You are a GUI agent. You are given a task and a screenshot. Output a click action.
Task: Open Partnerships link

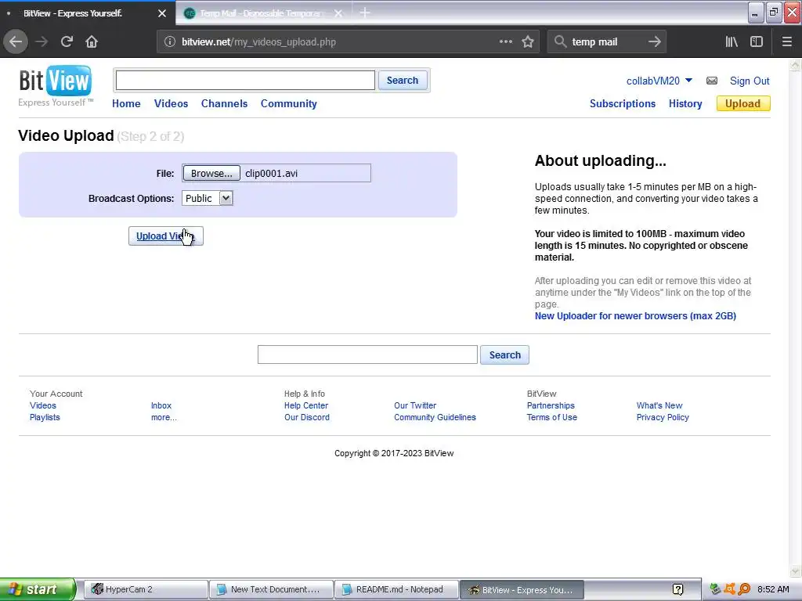tap(551, 405)
